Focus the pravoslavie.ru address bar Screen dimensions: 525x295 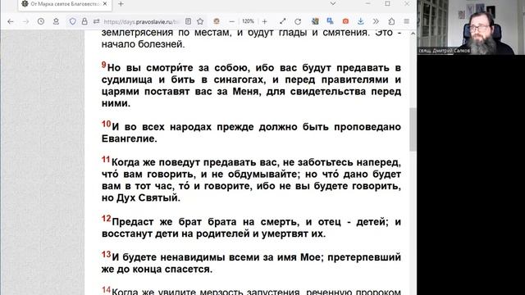[142, 22]
